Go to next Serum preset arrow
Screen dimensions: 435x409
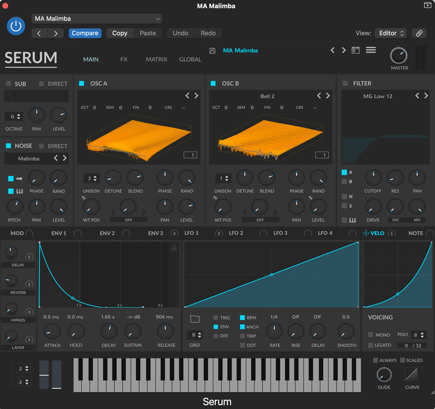point(344,50)
